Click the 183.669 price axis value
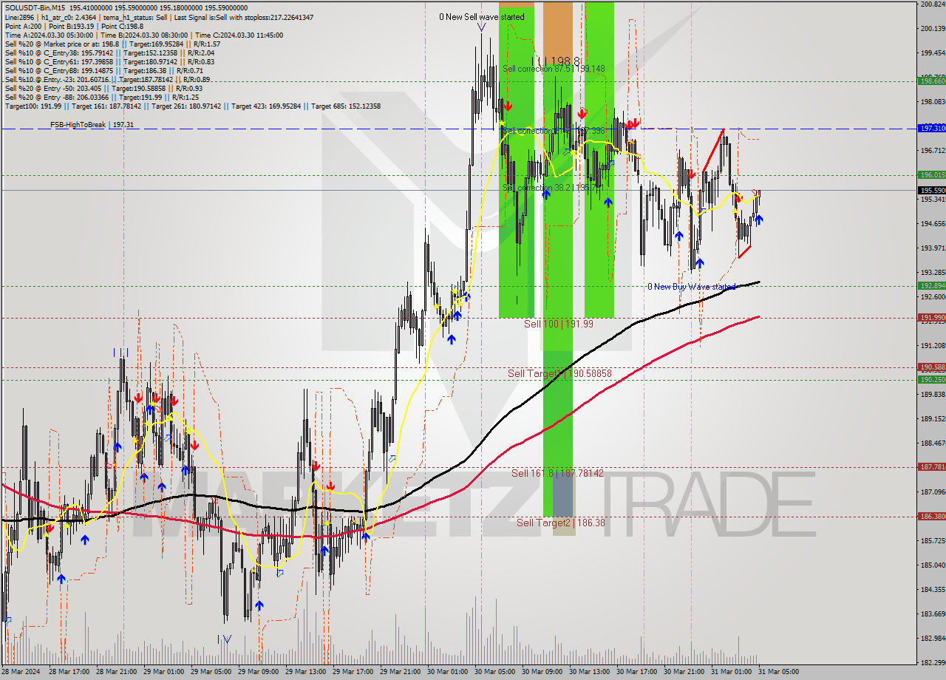946x680 pixels. click(933, 613)
